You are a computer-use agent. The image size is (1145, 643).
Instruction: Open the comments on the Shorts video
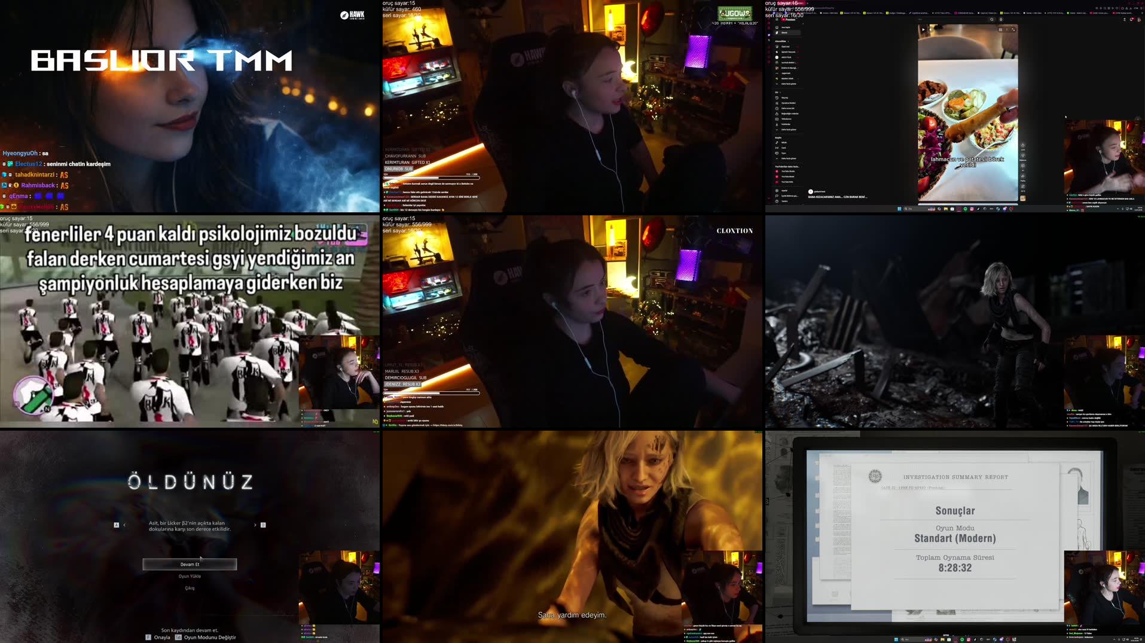click(x=1023, y=166)
